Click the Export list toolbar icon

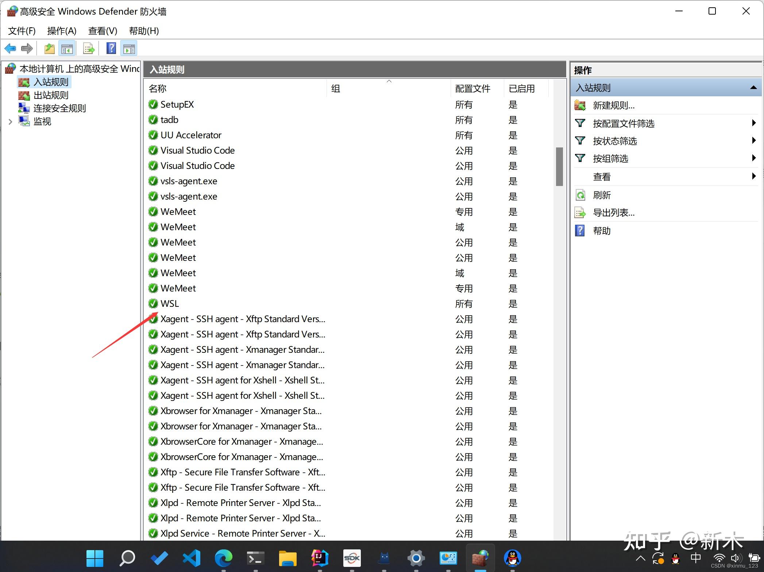89,49
